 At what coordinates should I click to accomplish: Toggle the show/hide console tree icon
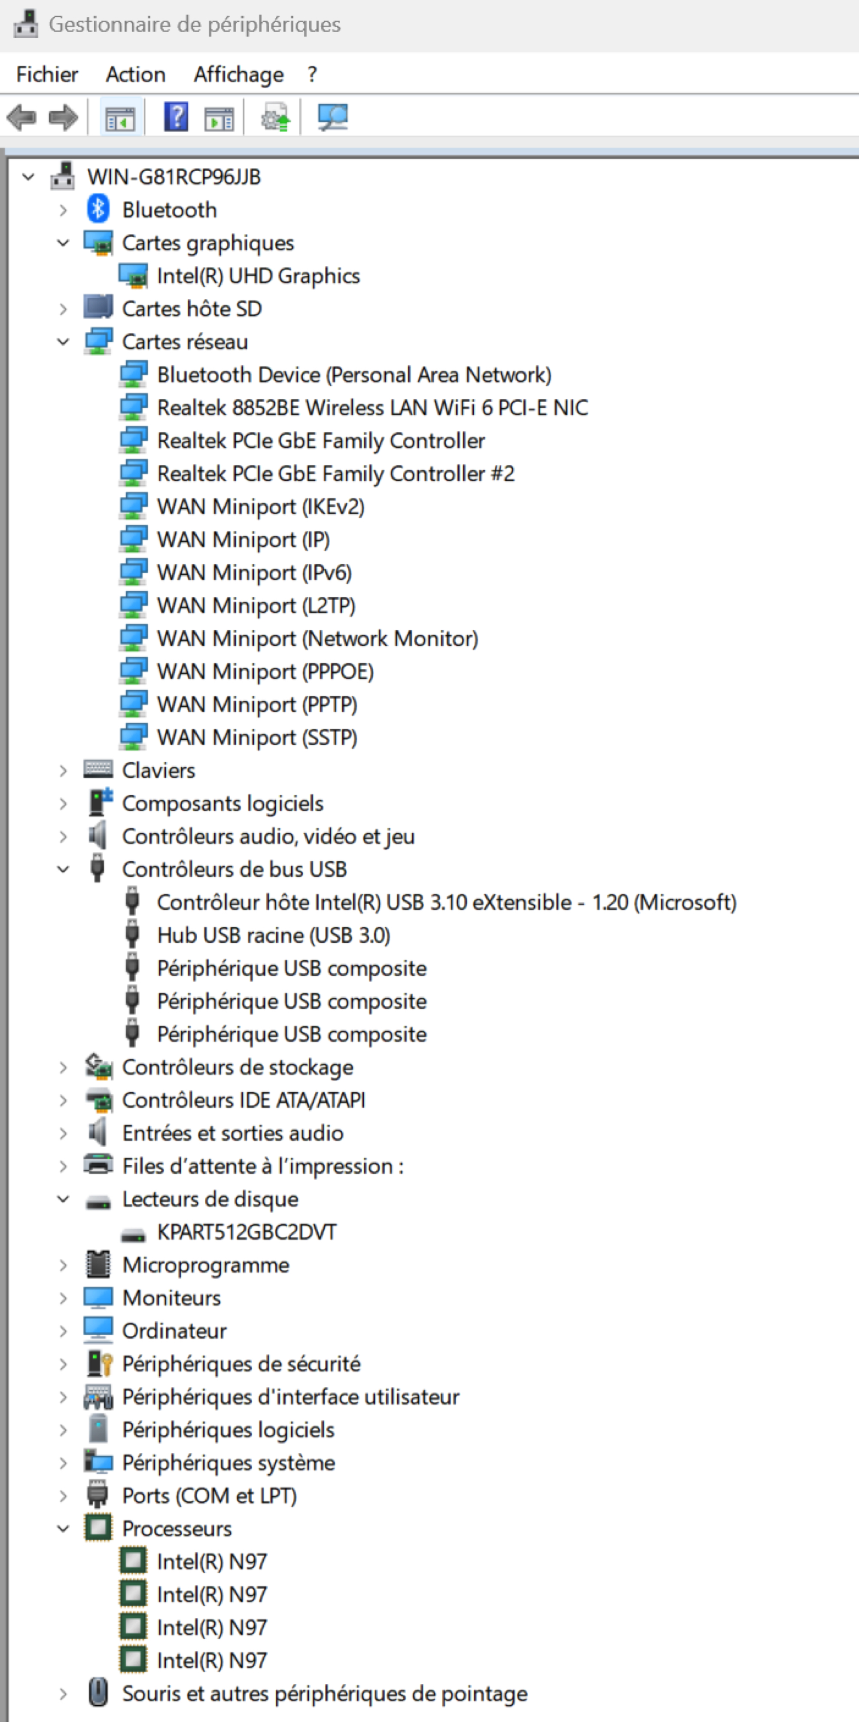pos(120,118)
